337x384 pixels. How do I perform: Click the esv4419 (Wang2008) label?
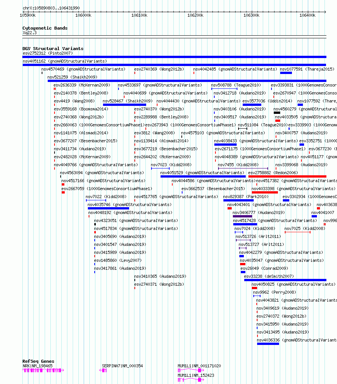tap(74, 101)
